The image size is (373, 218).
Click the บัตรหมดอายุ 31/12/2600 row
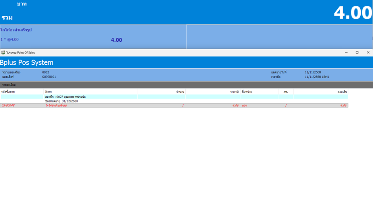[62, 101]
